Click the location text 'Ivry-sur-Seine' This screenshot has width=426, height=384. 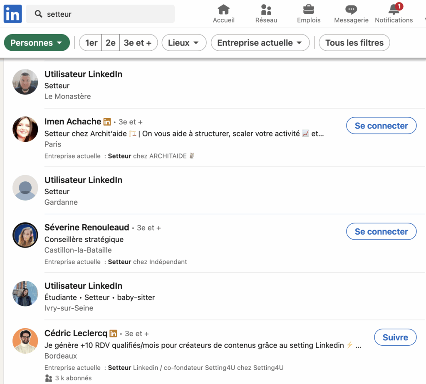tap(69, 308)
